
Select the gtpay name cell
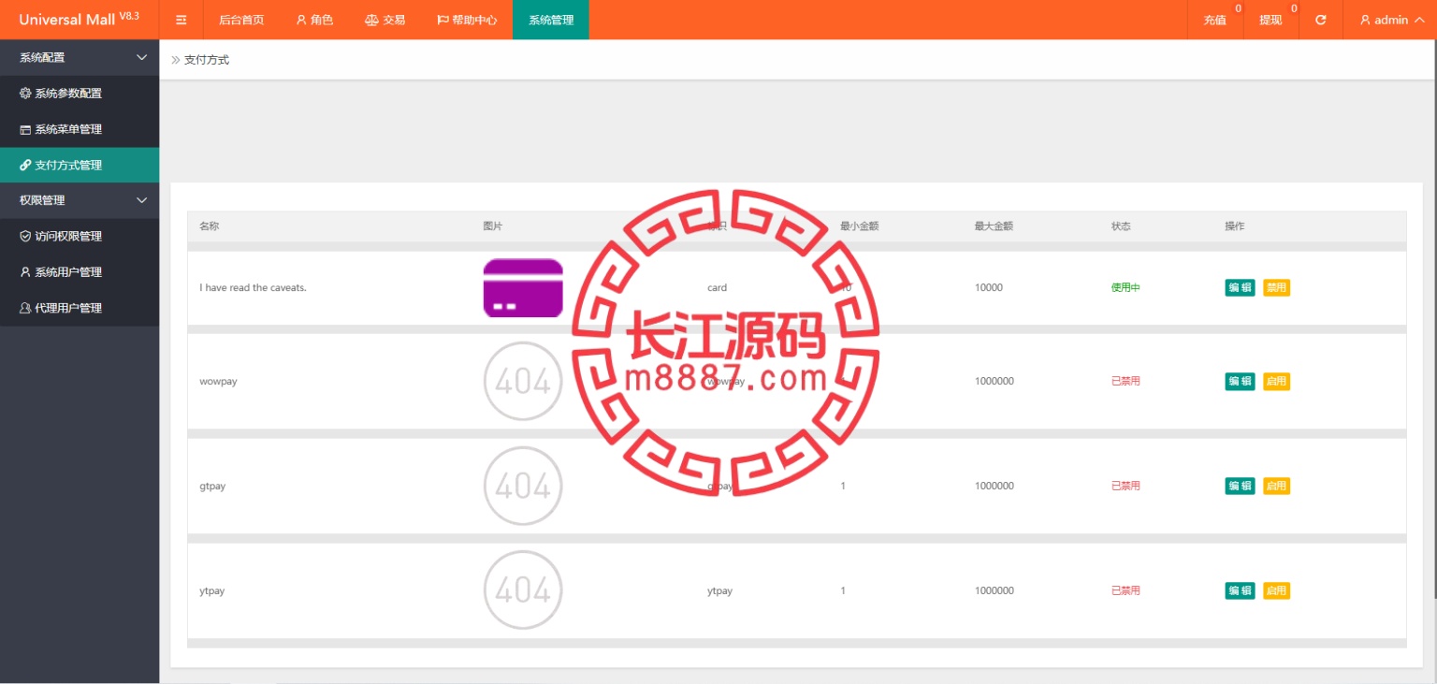coord(212,486)
